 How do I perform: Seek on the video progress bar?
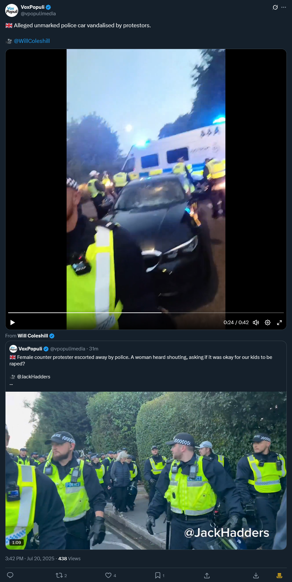146,313
